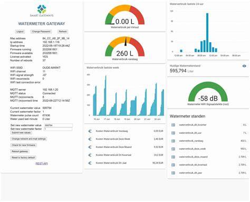
Task: Open the waterverbruik_deze_maand entity
Action: pyautogui.click(x=209, y=157)
